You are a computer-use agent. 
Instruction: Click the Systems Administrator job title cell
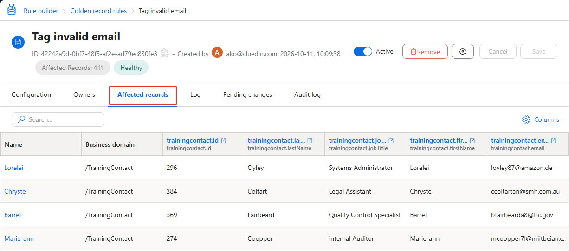(x=361, y=168)
